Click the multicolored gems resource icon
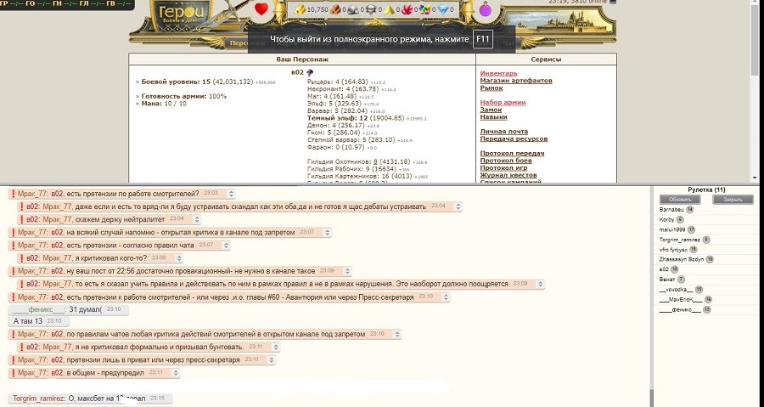The width and height of the screenshot is (764, 407). pyautogui.click(x=425, y=9)
